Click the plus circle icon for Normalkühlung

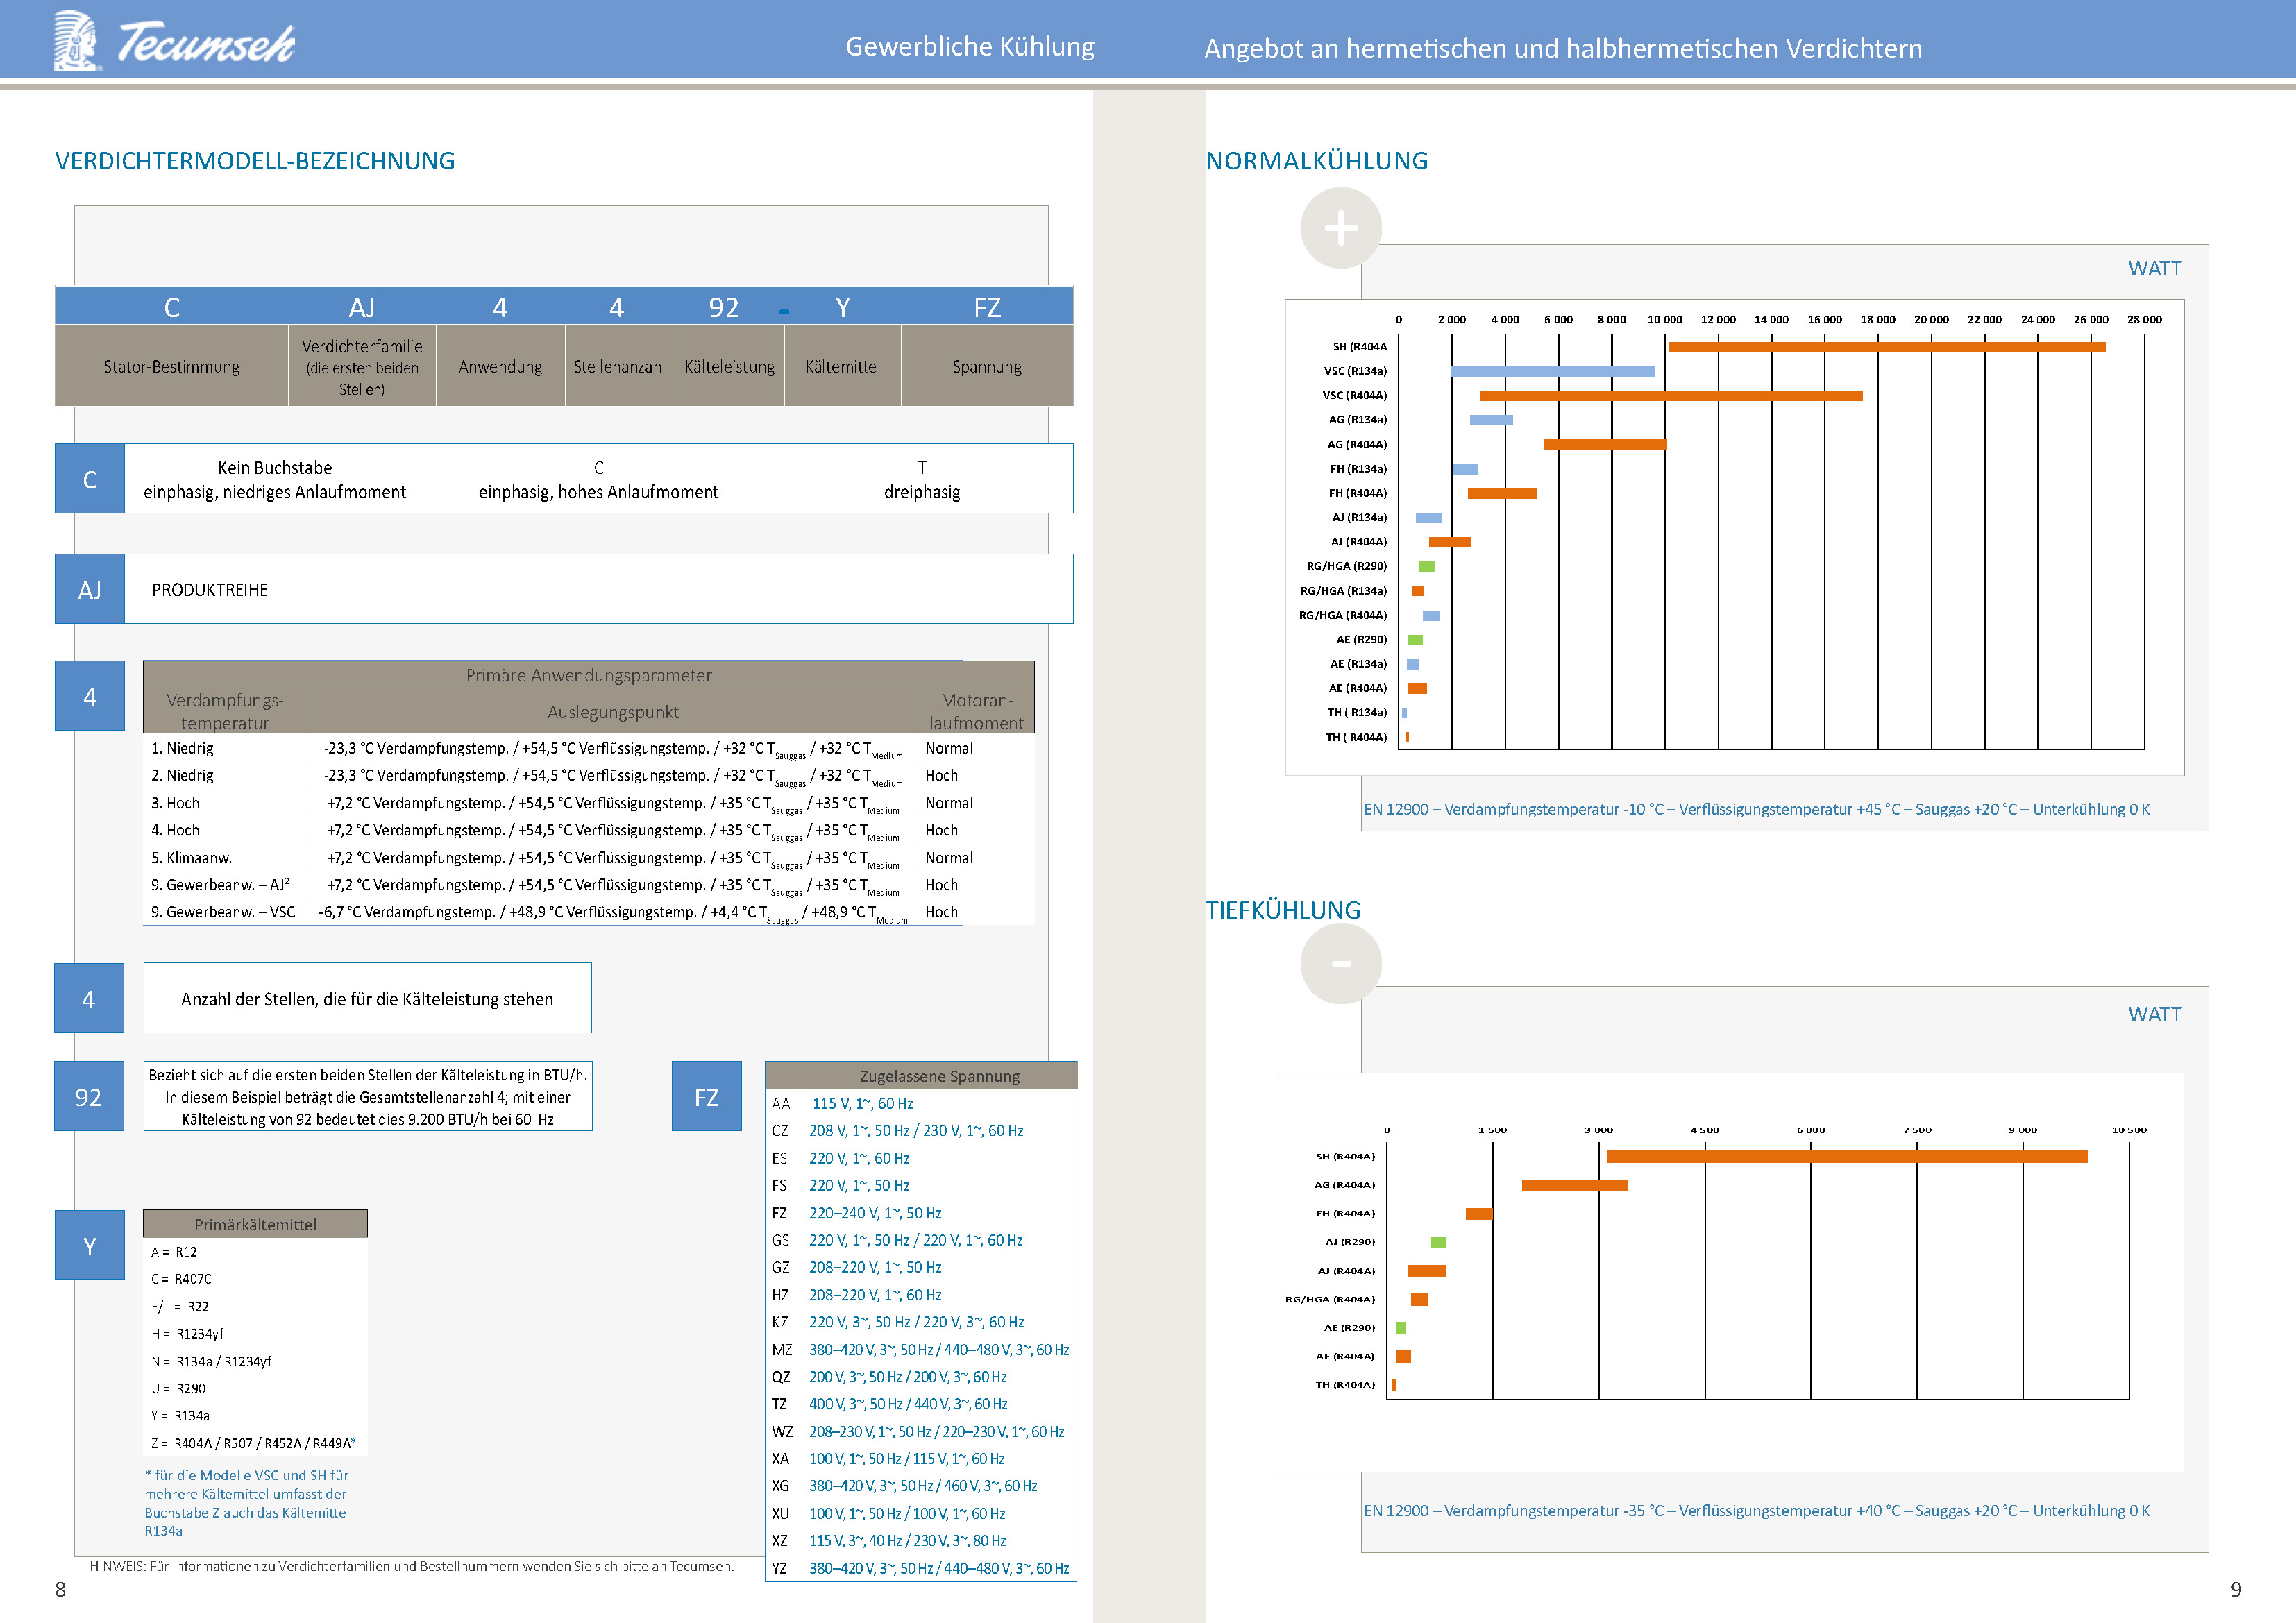click(1340, 229)
